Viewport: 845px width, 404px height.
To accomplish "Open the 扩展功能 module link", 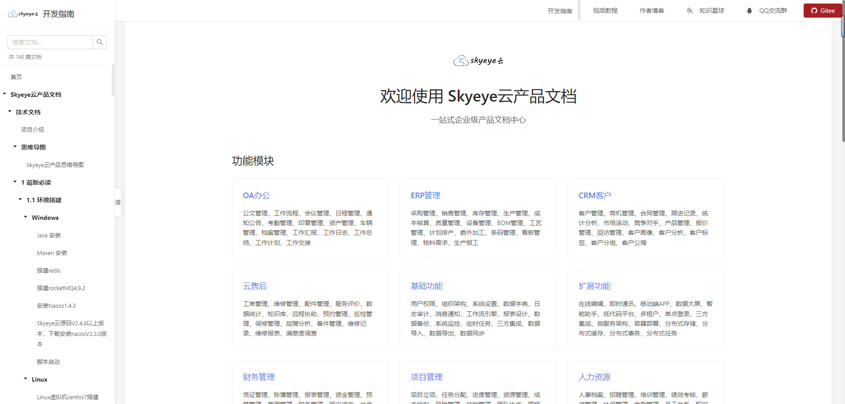I will [595, 286].
